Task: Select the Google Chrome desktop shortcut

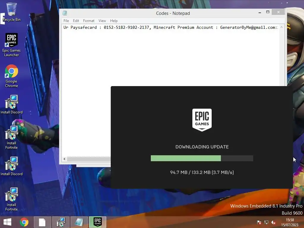Action: [x=12, y=76]
